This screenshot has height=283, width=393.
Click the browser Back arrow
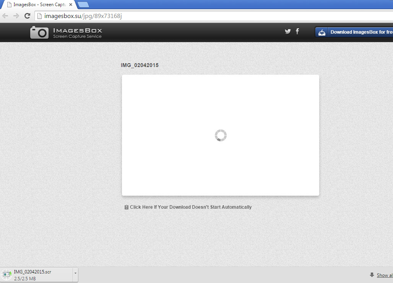click(5, 16)
